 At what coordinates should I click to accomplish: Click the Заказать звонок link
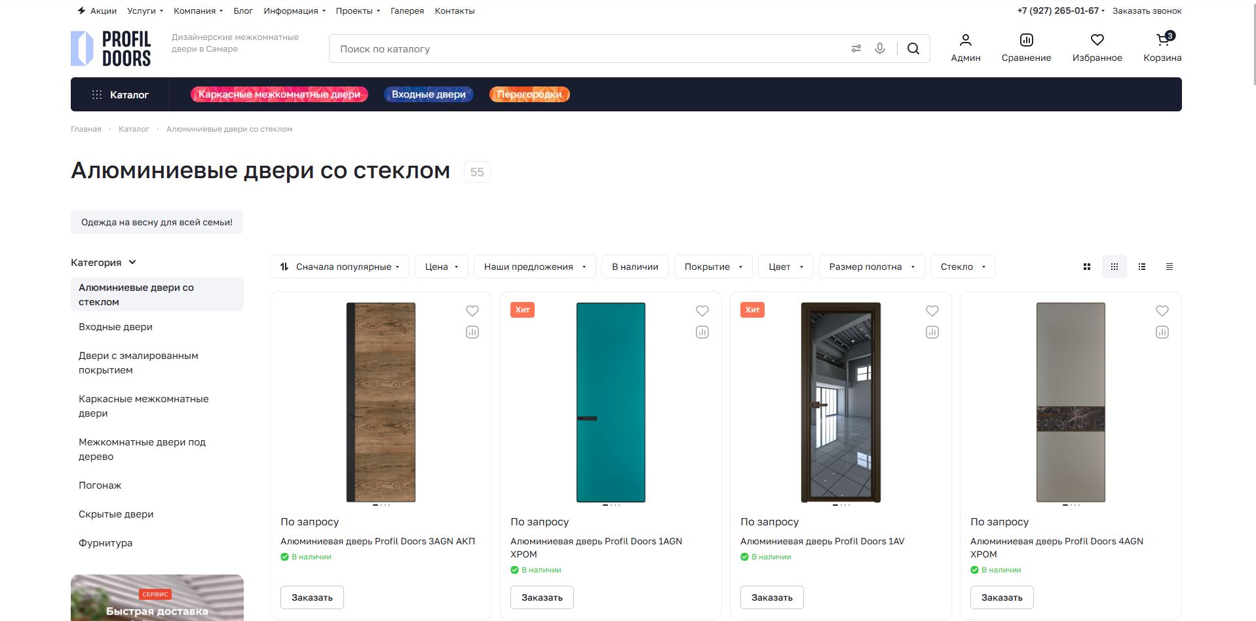point(1147,11)
